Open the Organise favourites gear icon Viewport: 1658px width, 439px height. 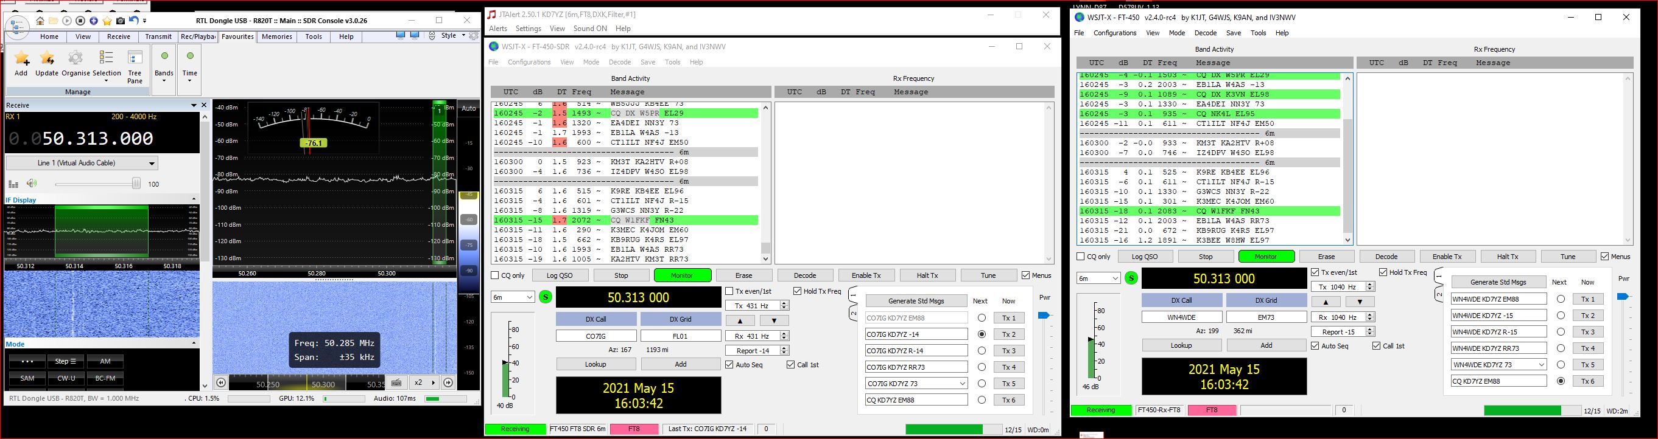(76, 60)
